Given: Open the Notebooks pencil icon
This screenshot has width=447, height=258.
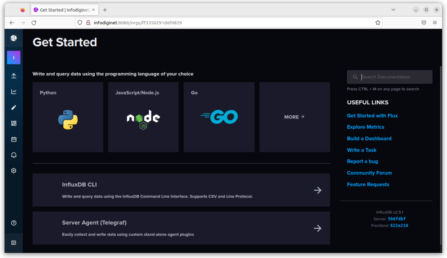Looking at the screenshot, I should tap(14, 107).
